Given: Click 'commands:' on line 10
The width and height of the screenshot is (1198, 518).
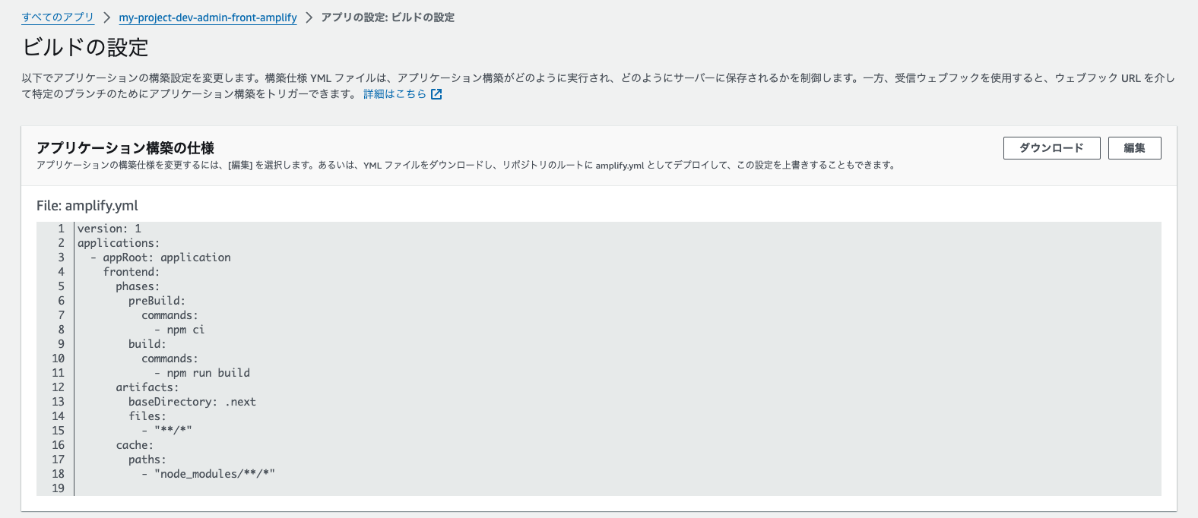Looking at the screenshot, I should point(170,358).
